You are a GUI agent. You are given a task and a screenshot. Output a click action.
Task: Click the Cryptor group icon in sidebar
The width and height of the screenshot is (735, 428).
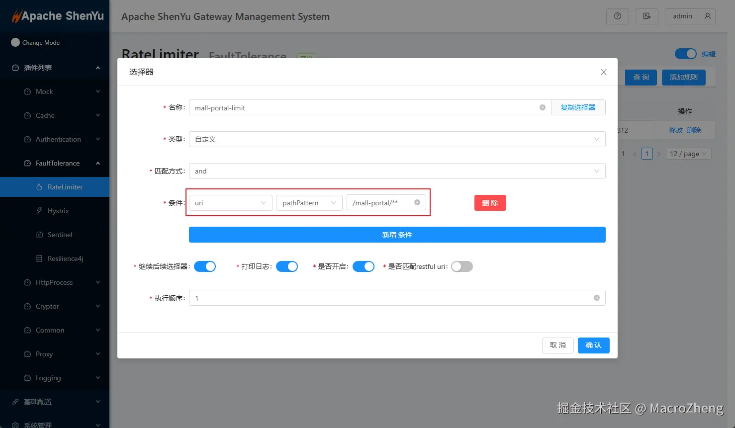(27, 306)
